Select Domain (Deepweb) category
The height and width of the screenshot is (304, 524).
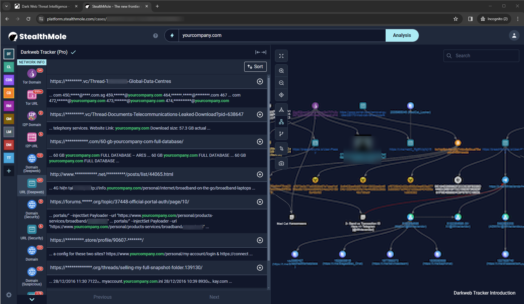(32, 163)
